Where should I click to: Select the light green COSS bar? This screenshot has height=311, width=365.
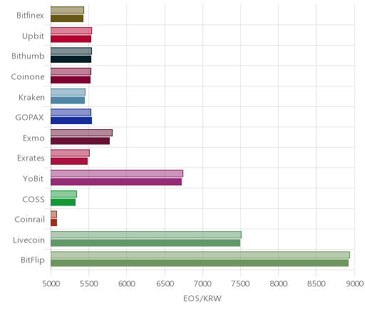(x=63, y=194)
